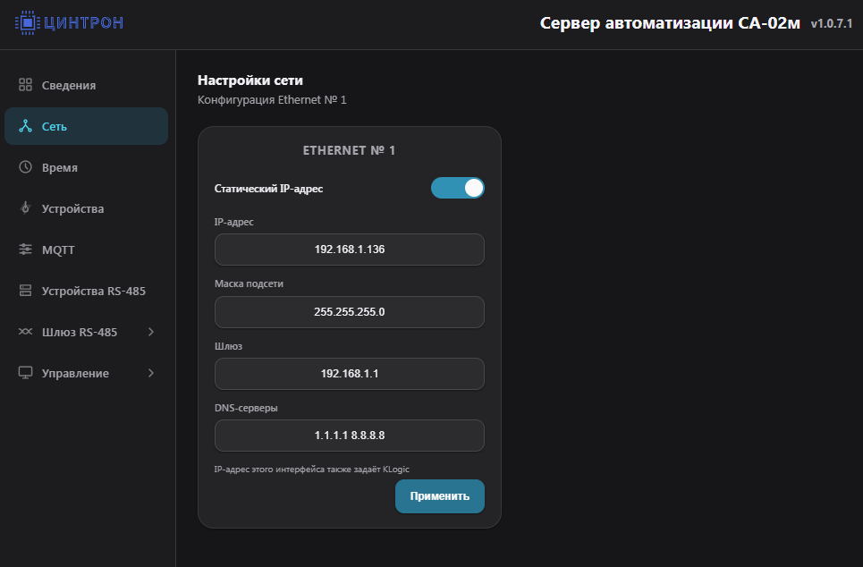Click the Маска подсети label
Screen dimensions: 863x567
pyautogui.click(x=249, y=283)
